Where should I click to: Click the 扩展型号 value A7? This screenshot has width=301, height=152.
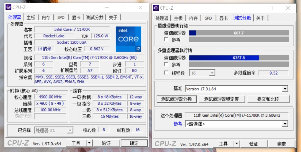(x=90, y=70)
